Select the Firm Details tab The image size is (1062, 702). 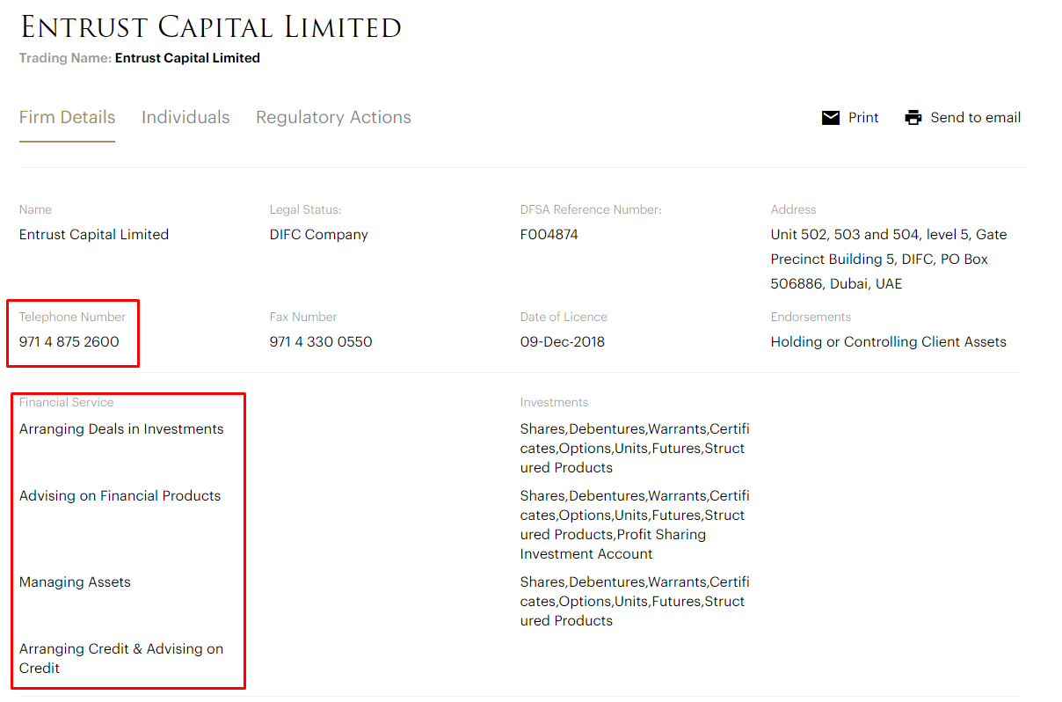(67, 118)
